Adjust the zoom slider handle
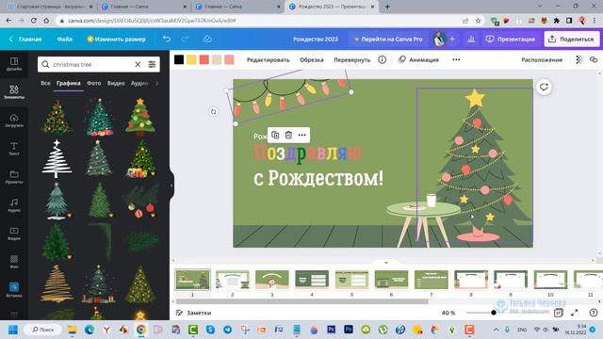 (x=494, y=313)
